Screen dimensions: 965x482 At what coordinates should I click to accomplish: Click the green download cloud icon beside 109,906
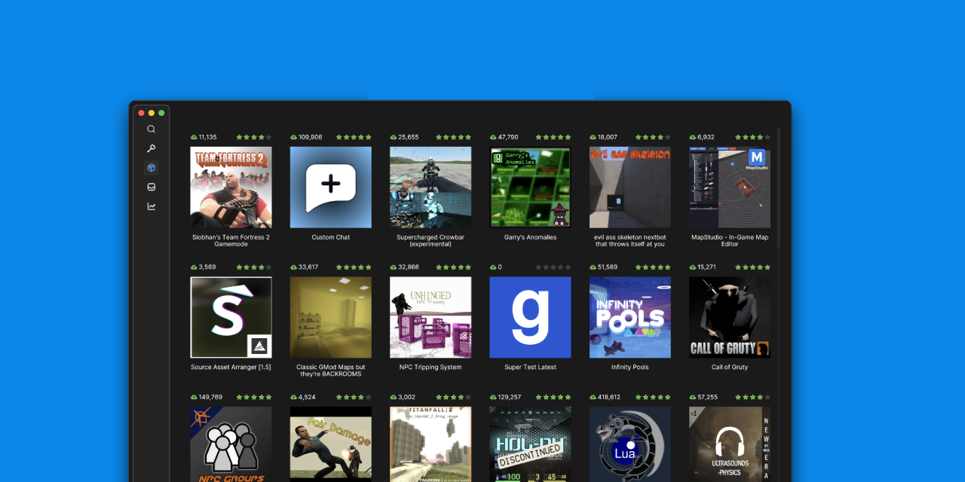tap(293, 137)
